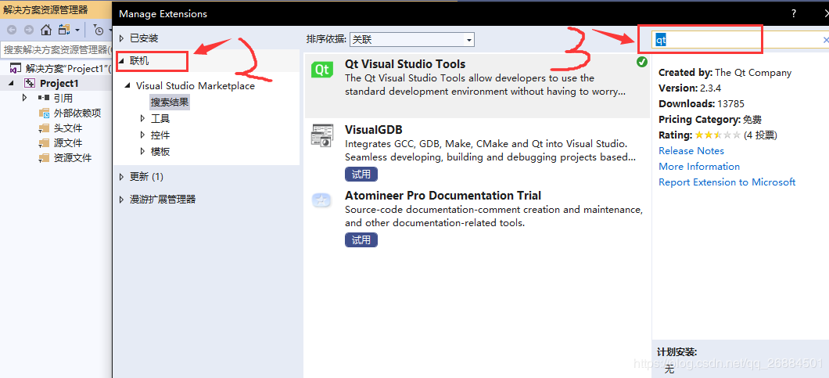Select the 'Pricing Category: 免费' text

pos(710,120)
